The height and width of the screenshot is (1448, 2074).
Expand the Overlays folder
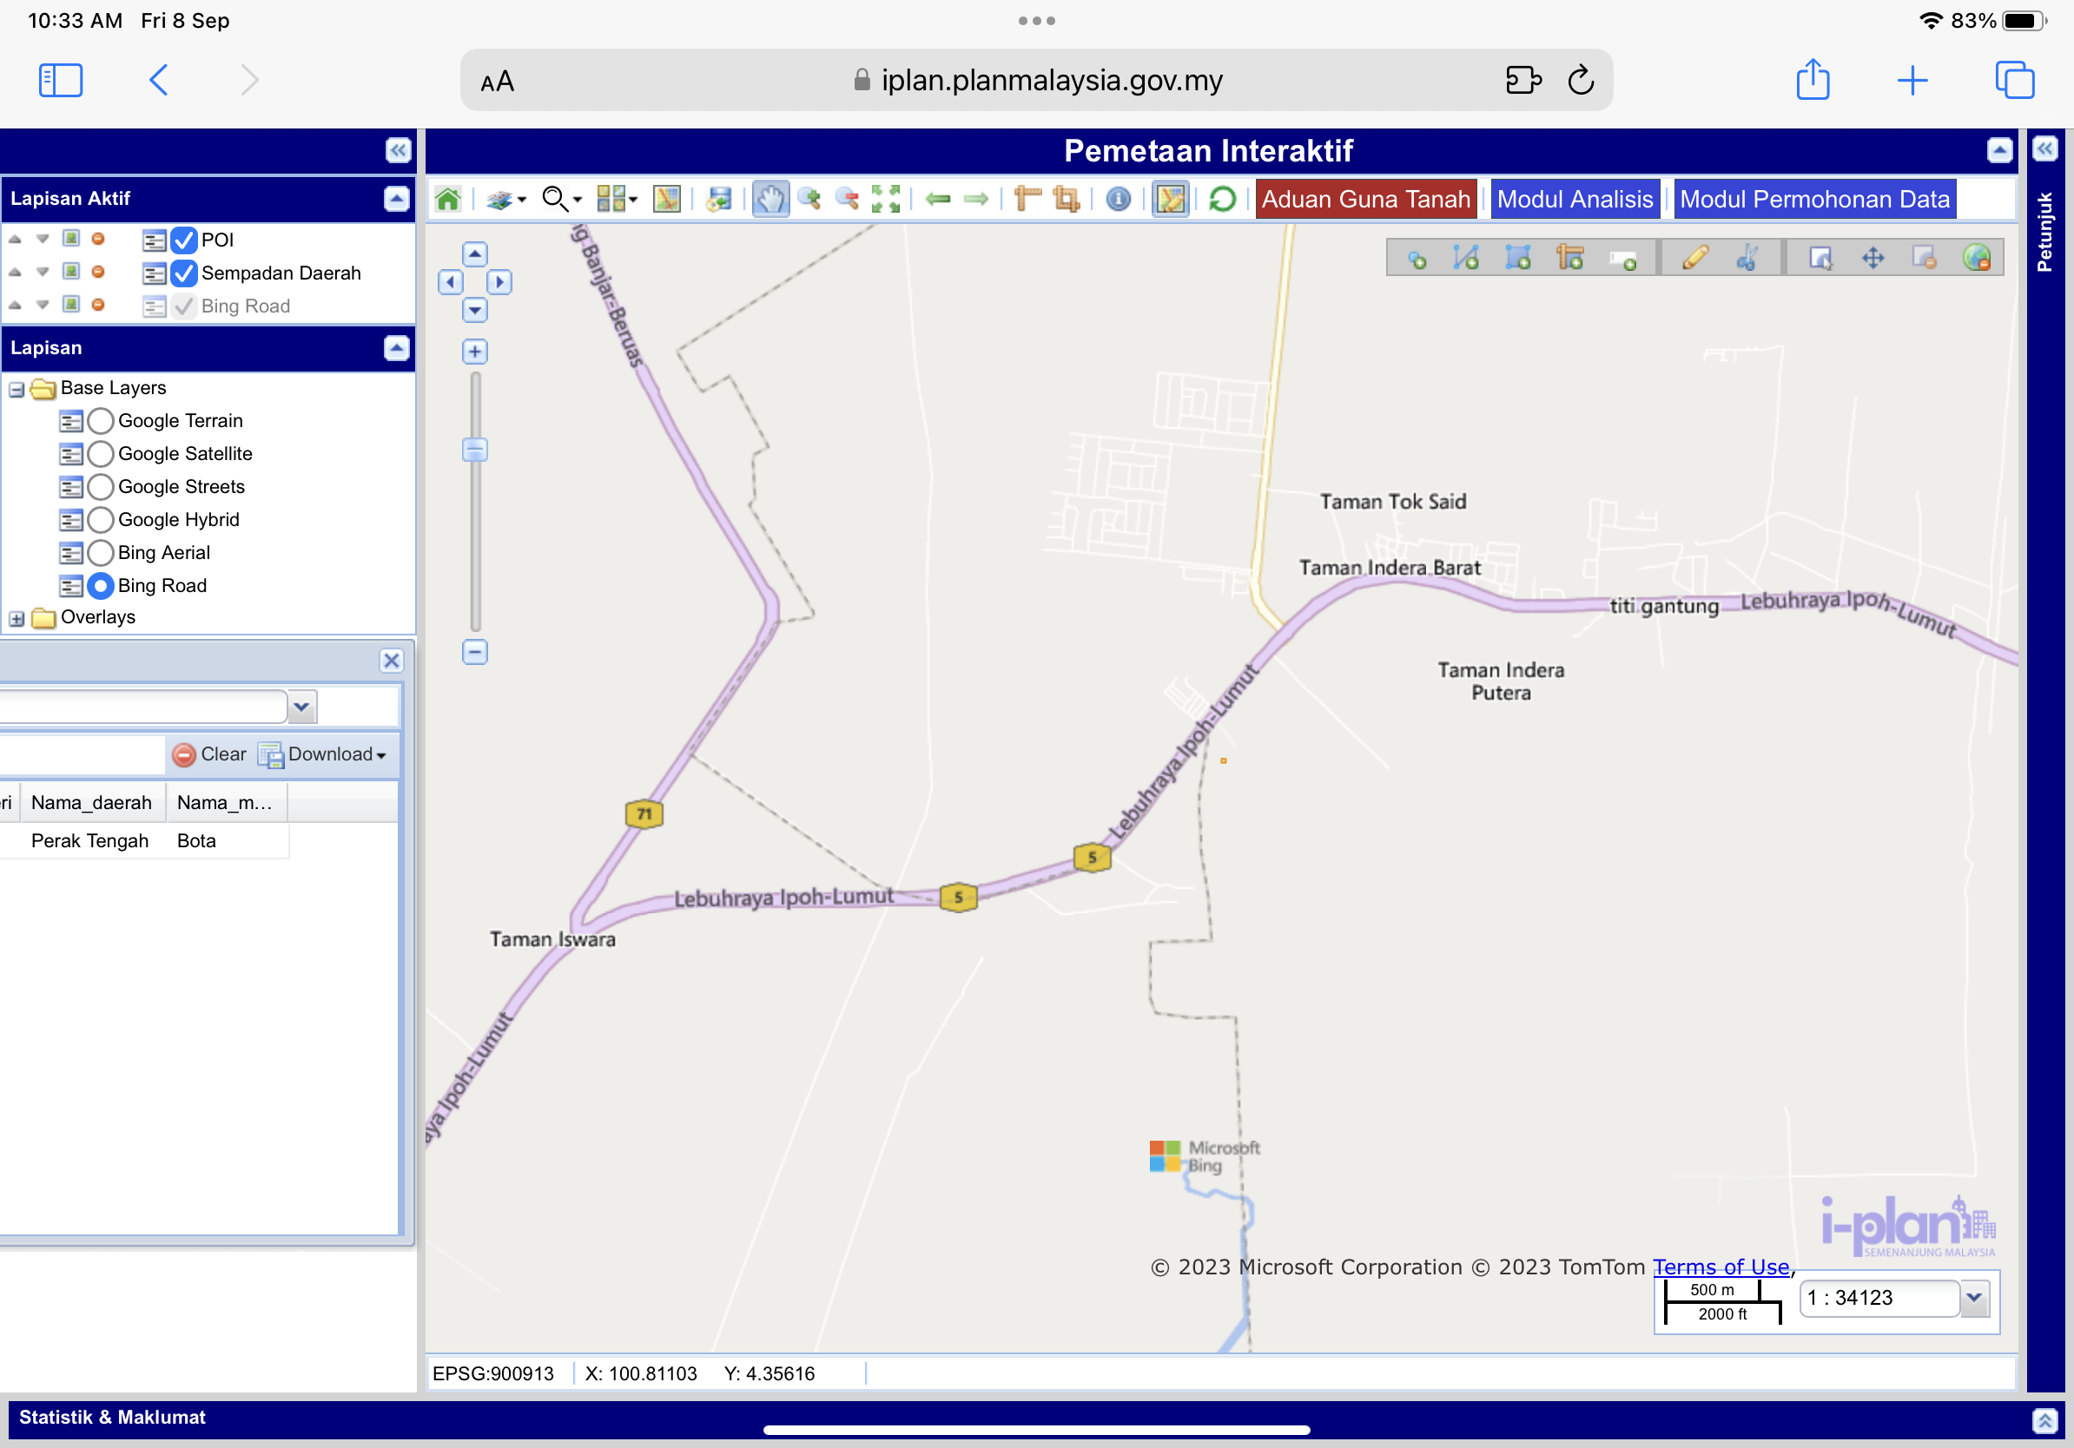[17, 618]
